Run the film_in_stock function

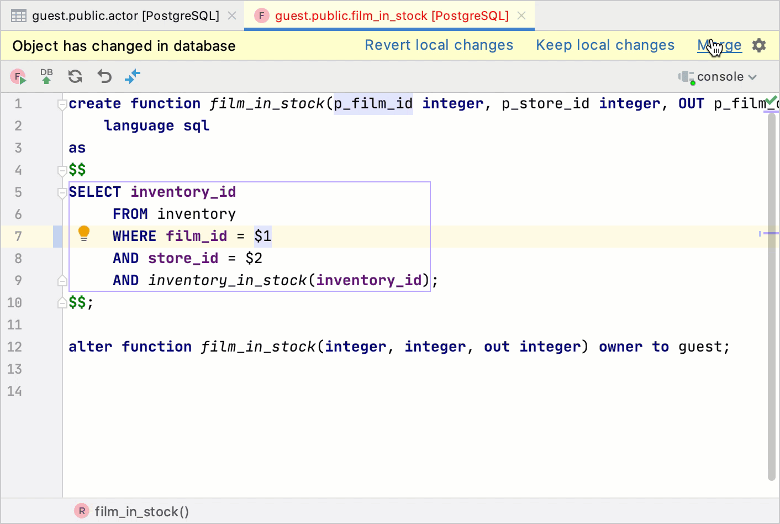point(18,76)
